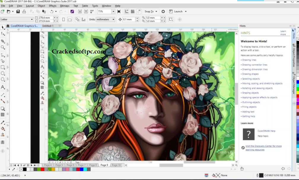The height and width of the screenshot is (180, 299).
Task: Open the Drawing lines hint topic
Action: [x=249, y=60]
